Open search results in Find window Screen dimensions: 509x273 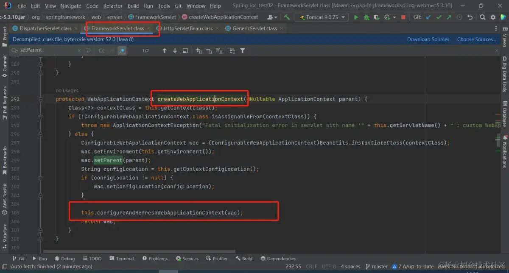point(185,50)
